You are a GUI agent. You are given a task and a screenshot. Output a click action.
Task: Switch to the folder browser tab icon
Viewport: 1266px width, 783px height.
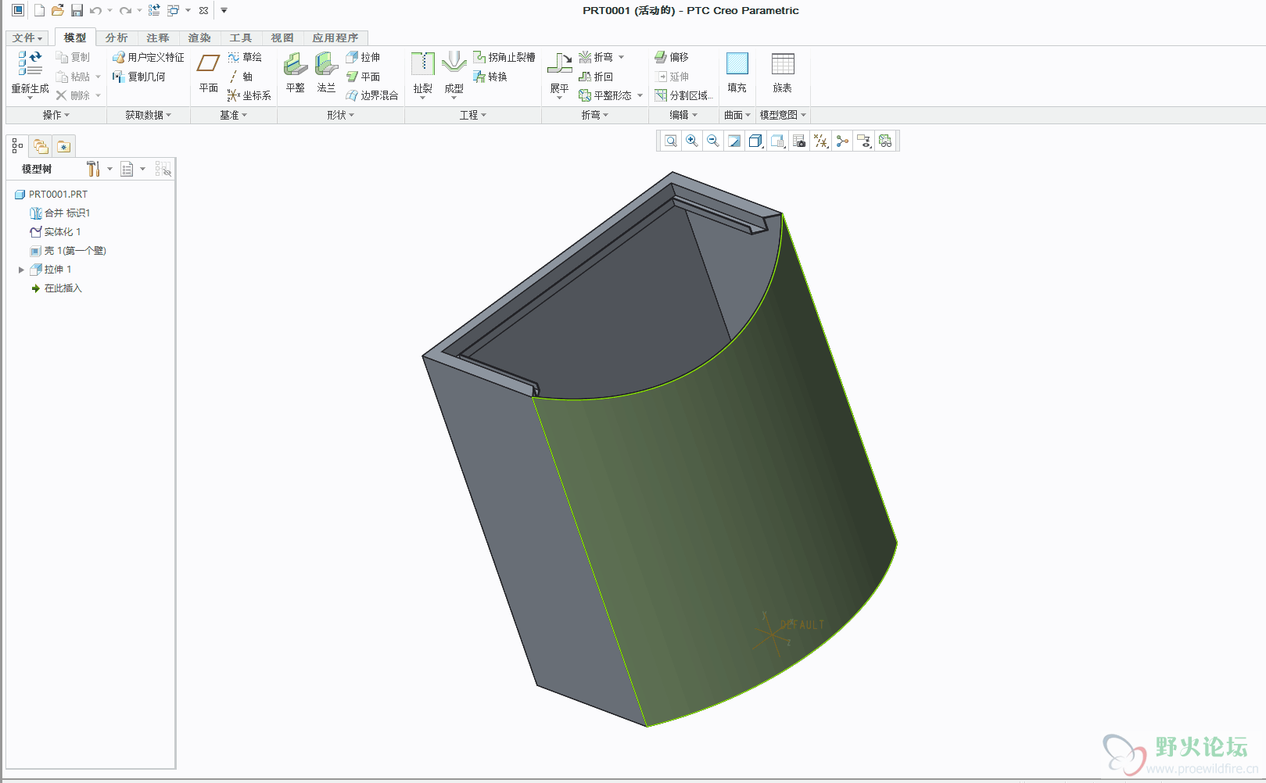tap(41, 146)
